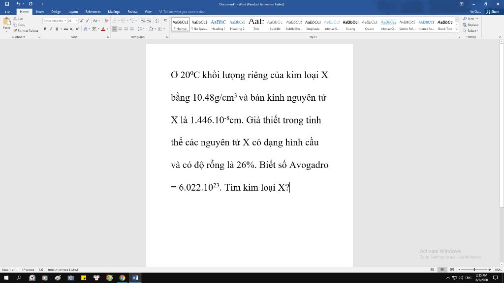Open the Font dialog launcher
The width and height of the screenshot is (504, 283).
(108, 37)
